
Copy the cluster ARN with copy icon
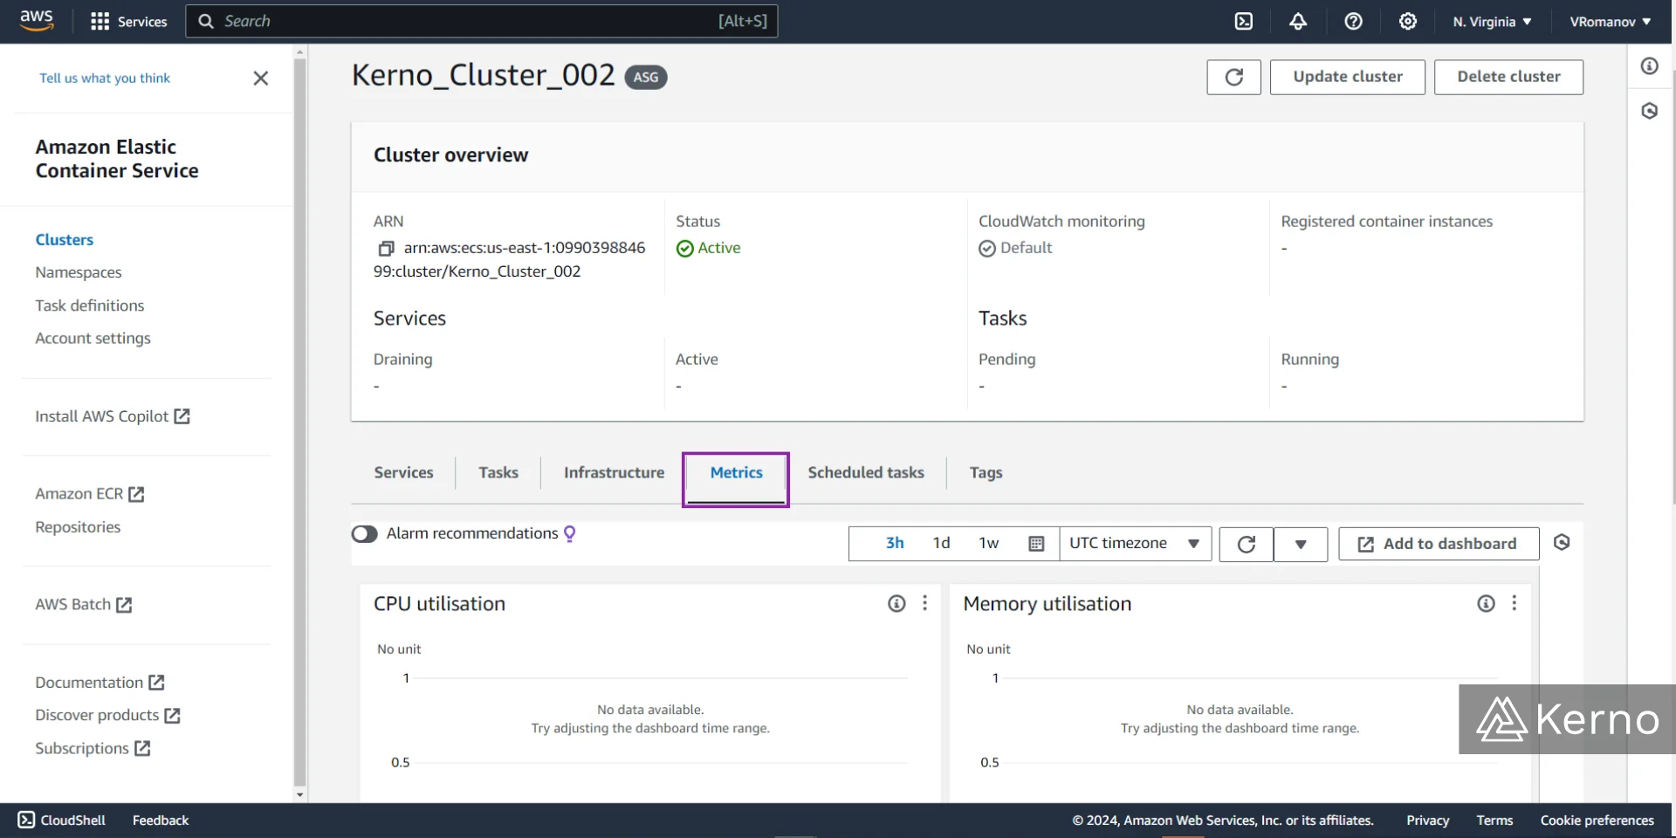[x=386, y=249]
